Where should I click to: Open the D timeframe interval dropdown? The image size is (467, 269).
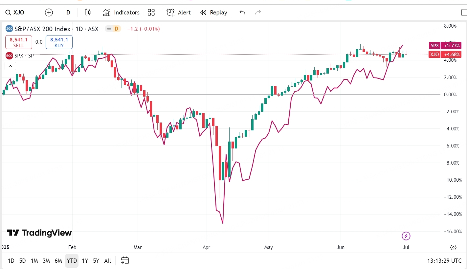(x=68, y=12)
